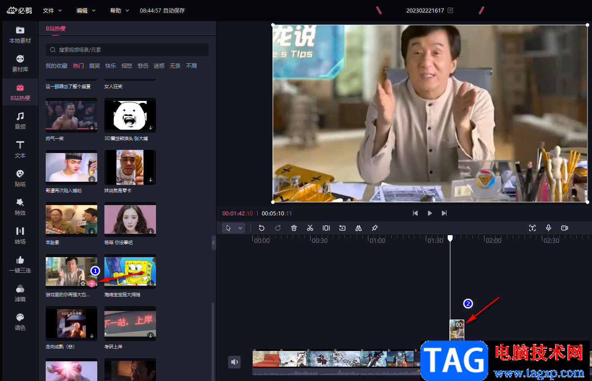Image resolution: width=592 pixels, height=381 pixels.
Task: Filter clips by 迷惑
Action: click(159, 66)
